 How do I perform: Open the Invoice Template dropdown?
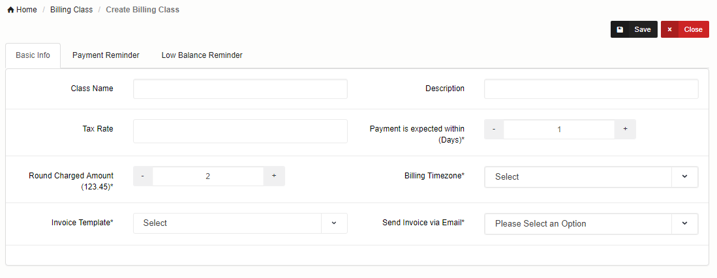click(240, 223)
